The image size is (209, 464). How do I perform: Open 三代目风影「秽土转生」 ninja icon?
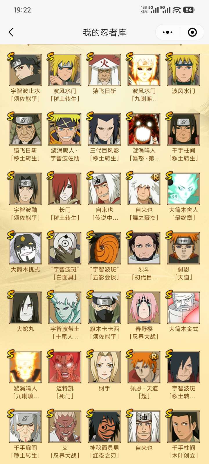pos(104,129)
